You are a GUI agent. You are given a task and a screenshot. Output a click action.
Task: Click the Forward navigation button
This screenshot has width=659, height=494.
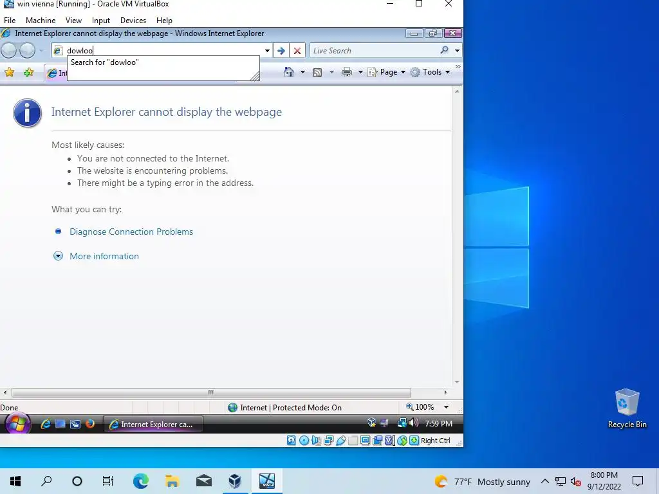(27, 50)
